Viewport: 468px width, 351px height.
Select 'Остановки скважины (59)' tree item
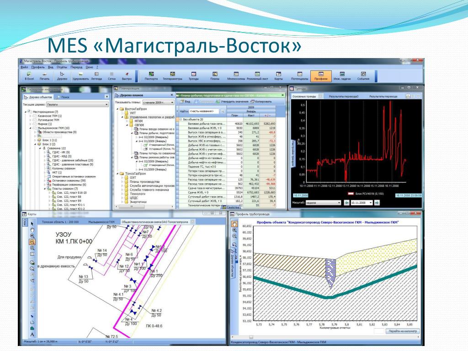click(x=69, y=181)
